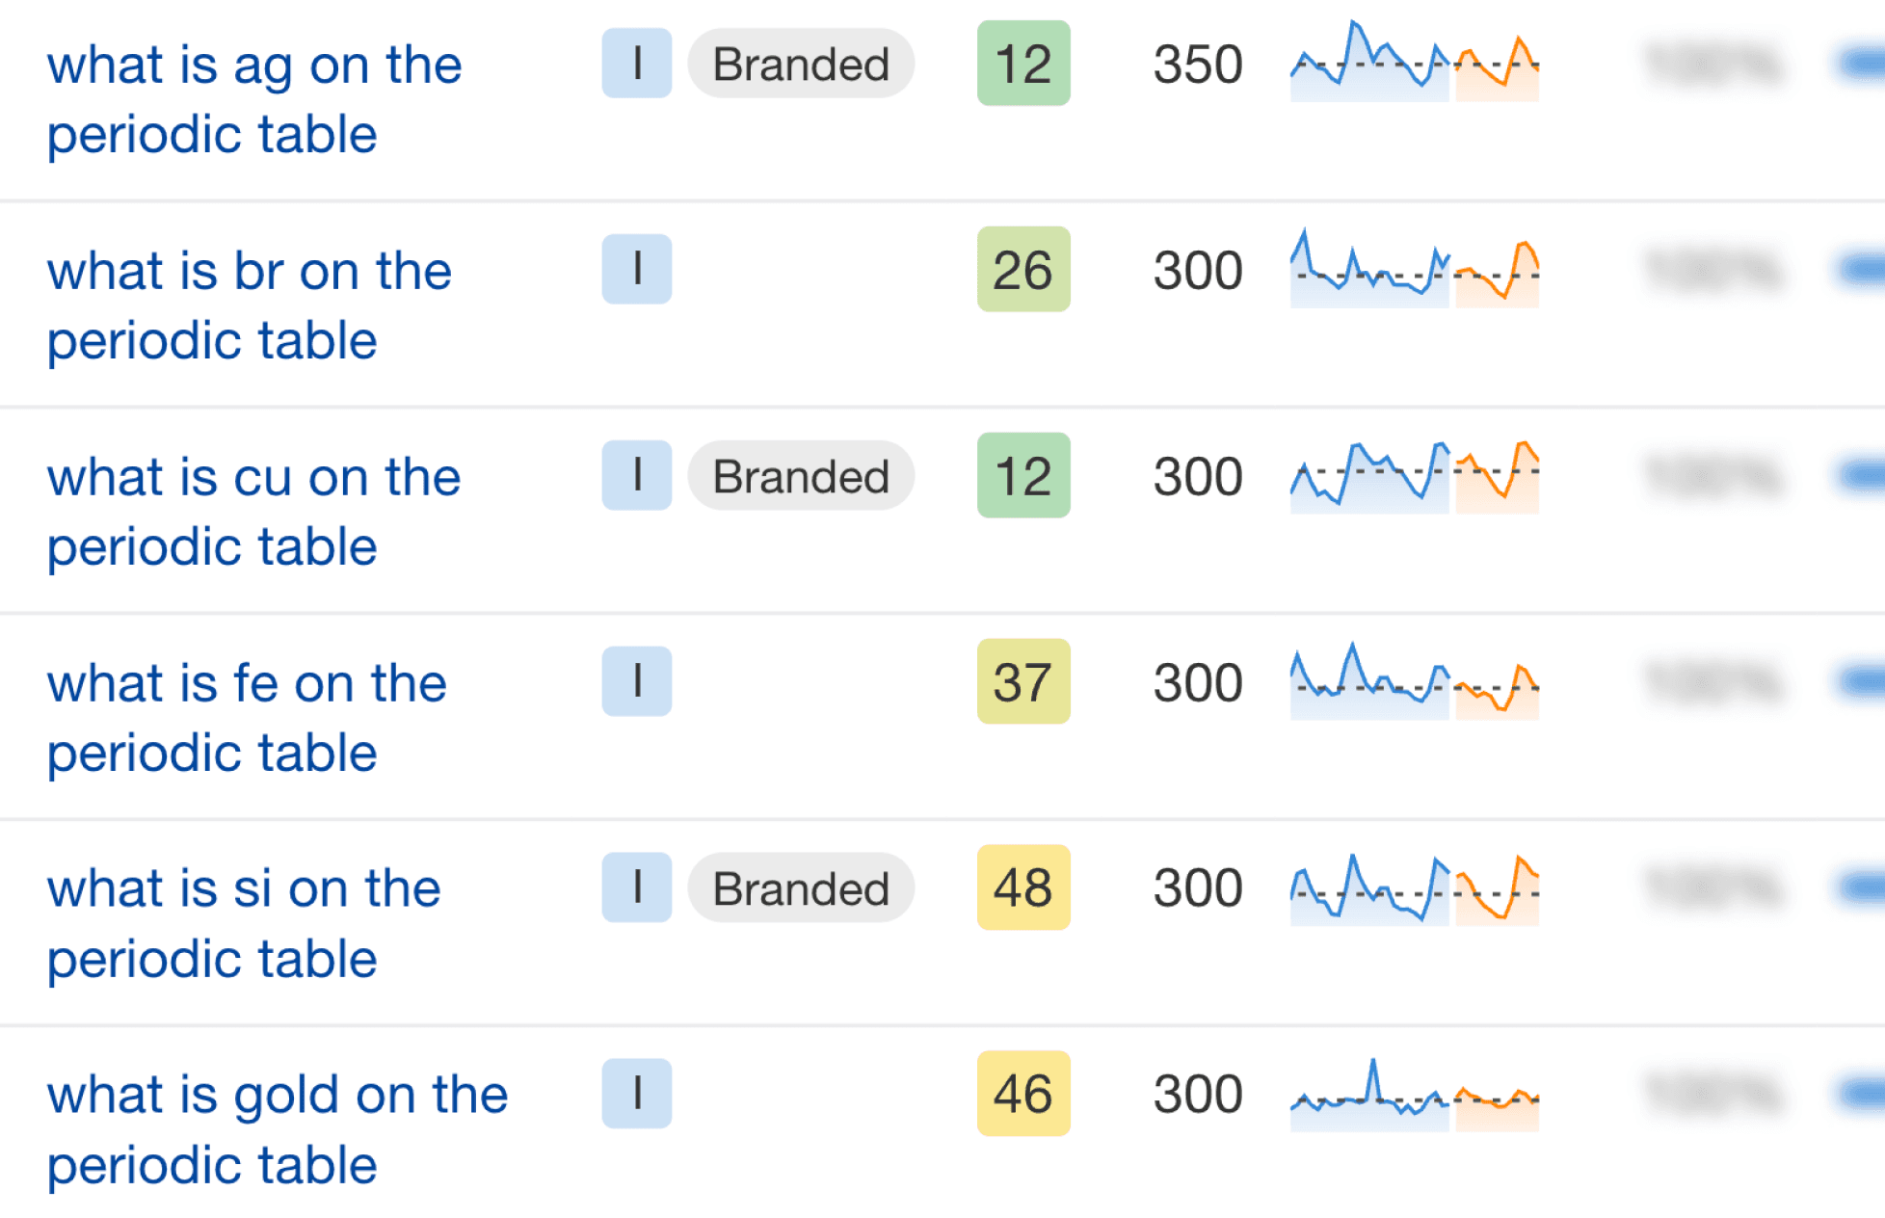The width and height of the screenshot is (1885, 1218).
Task: Click the Branded tag on the ag row
Action: (x=800, y=65)
